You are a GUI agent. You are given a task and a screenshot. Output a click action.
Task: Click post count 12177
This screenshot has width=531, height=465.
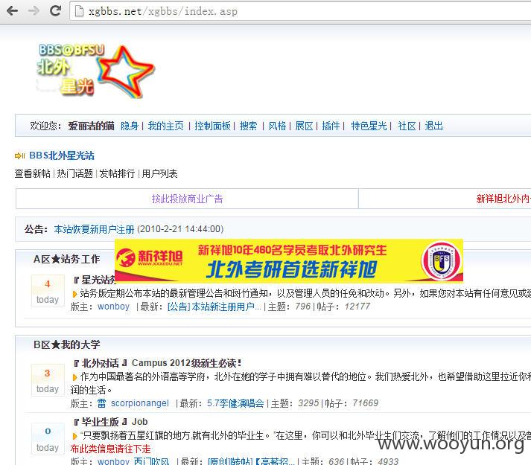[357, 307]
